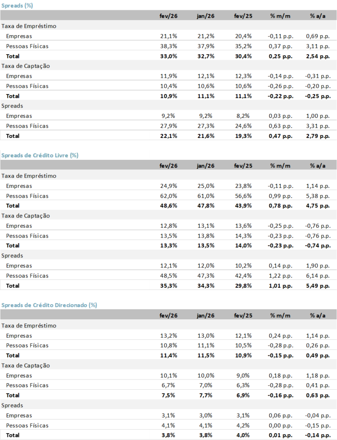Click the 1,22 p.p. monthly change value

pos(280,275)
